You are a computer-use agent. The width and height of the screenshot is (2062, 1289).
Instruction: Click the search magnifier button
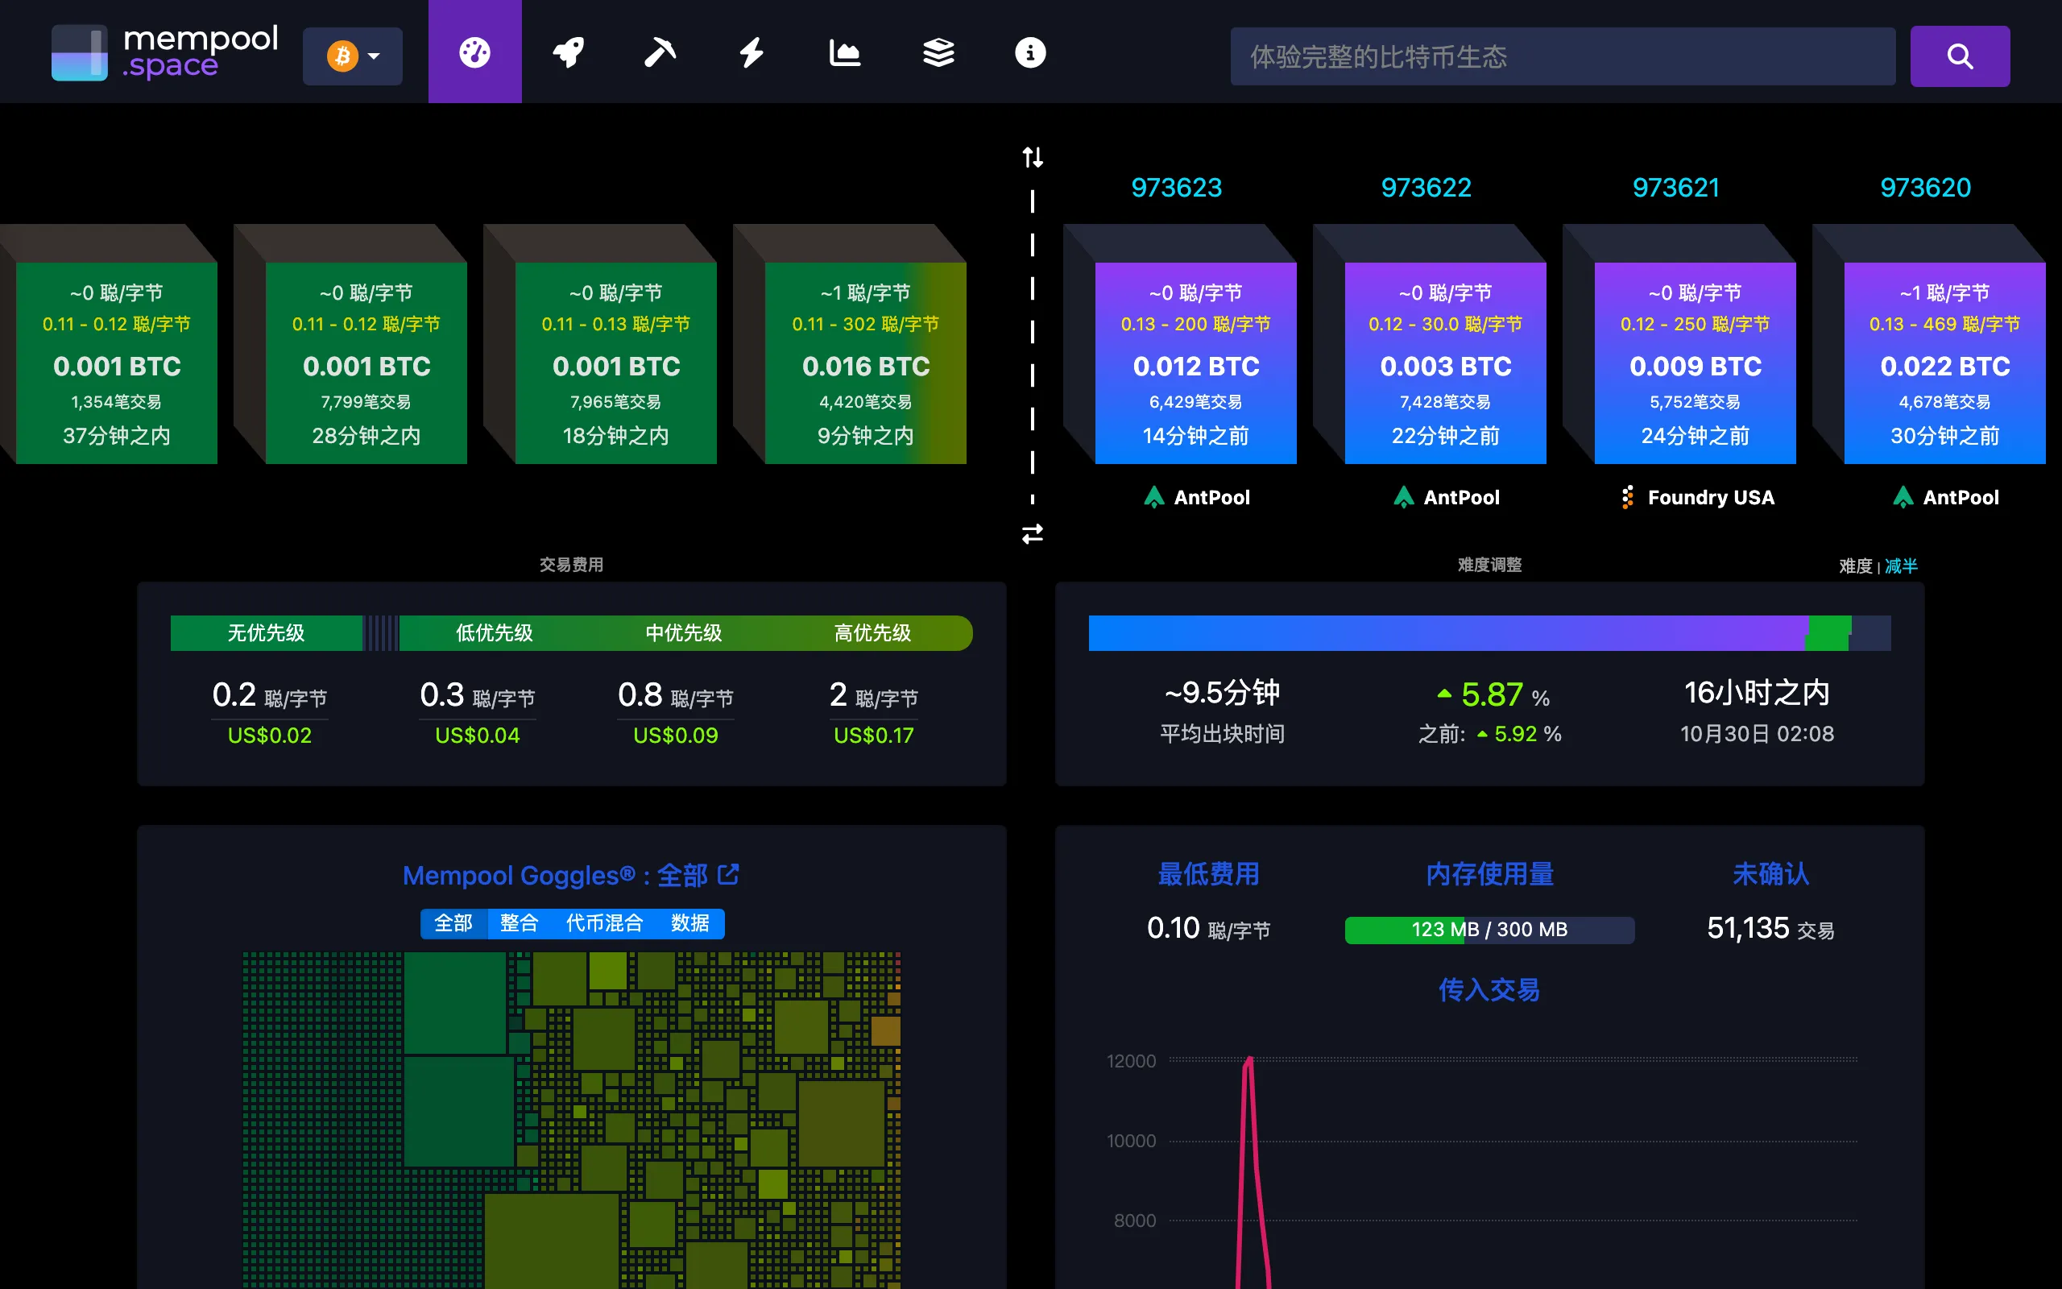pyautogui.click(x=1960, y=56)
